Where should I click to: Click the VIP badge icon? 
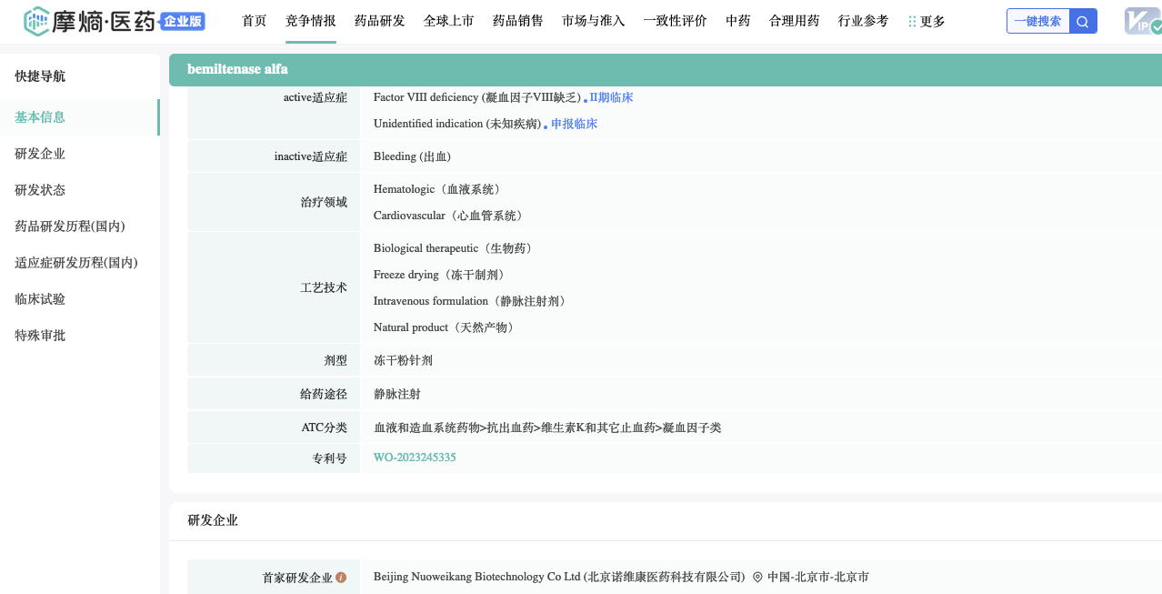click(x=1142, y=21)
